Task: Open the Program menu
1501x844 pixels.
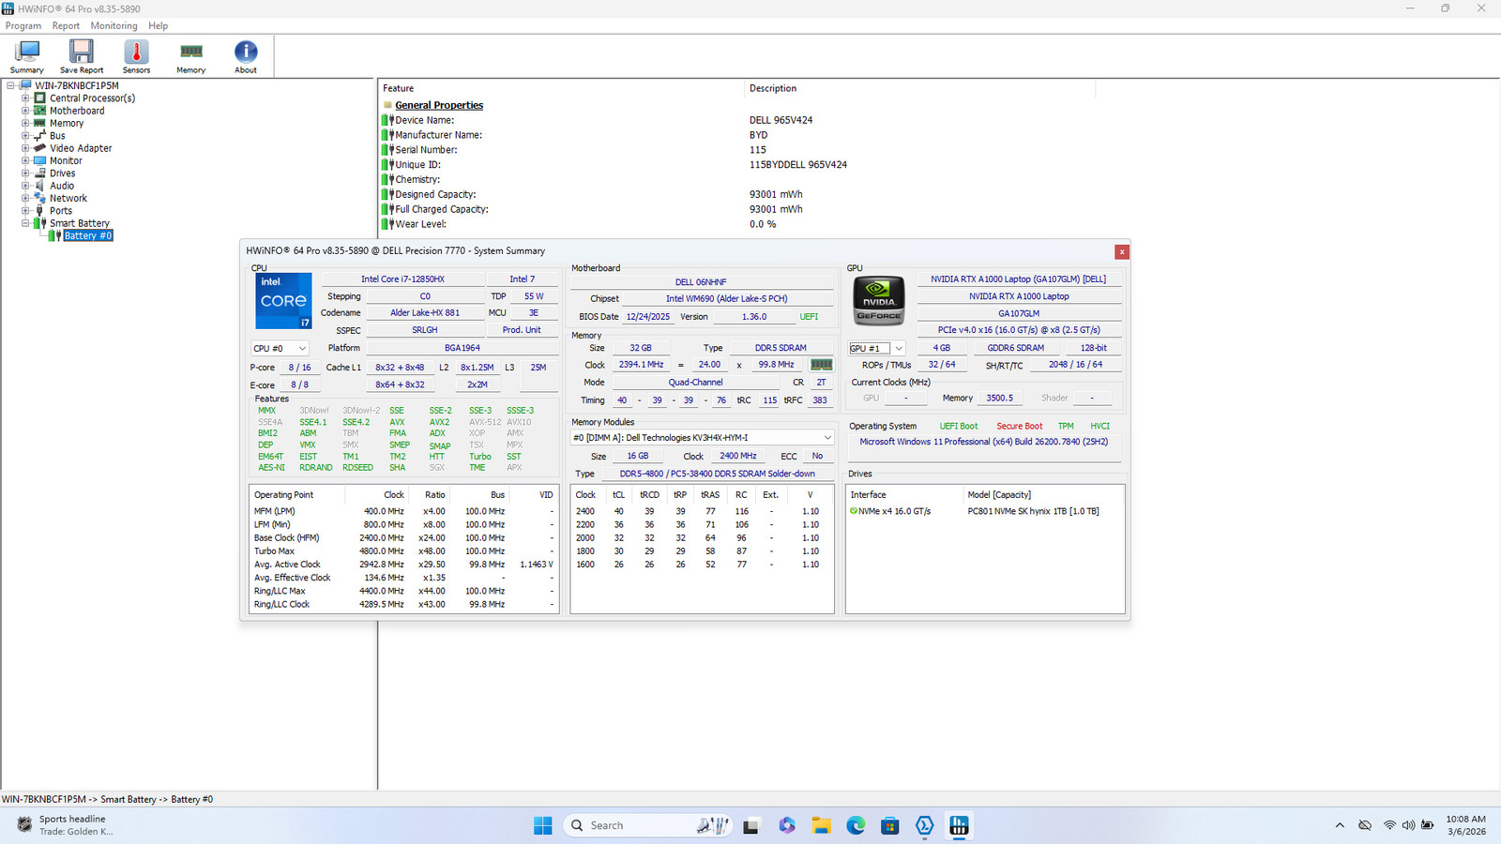Action: (x=23, y=26)
